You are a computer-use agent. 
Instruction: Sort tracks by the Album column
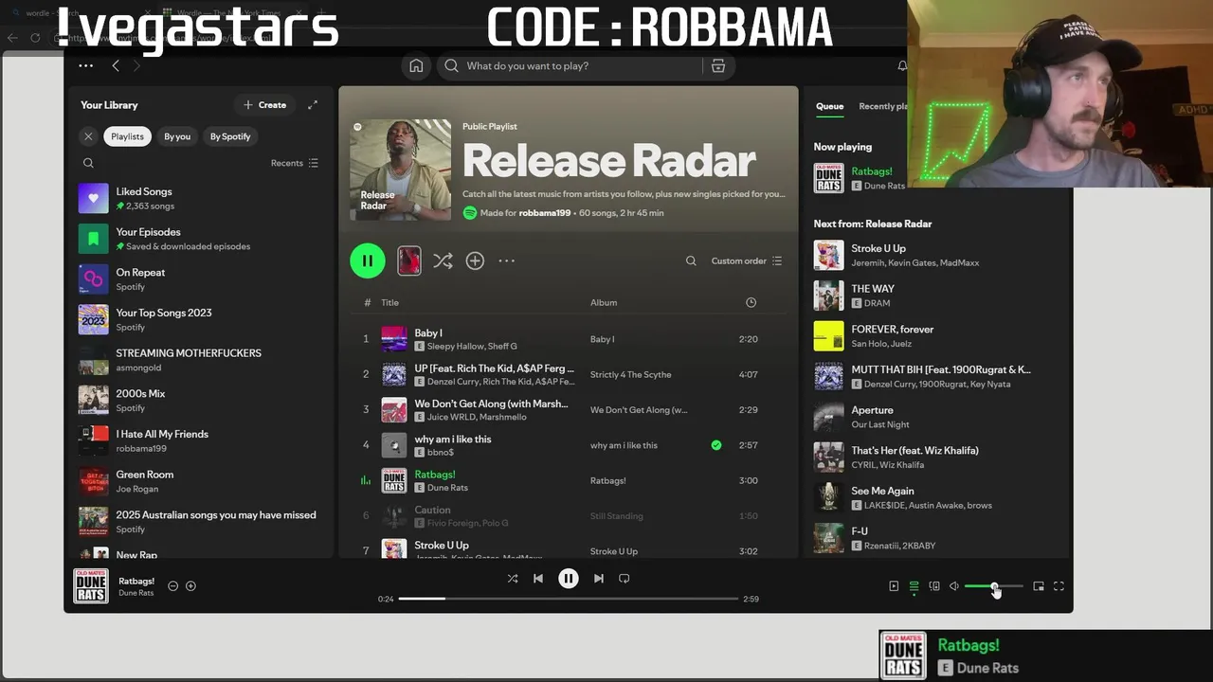604,302
